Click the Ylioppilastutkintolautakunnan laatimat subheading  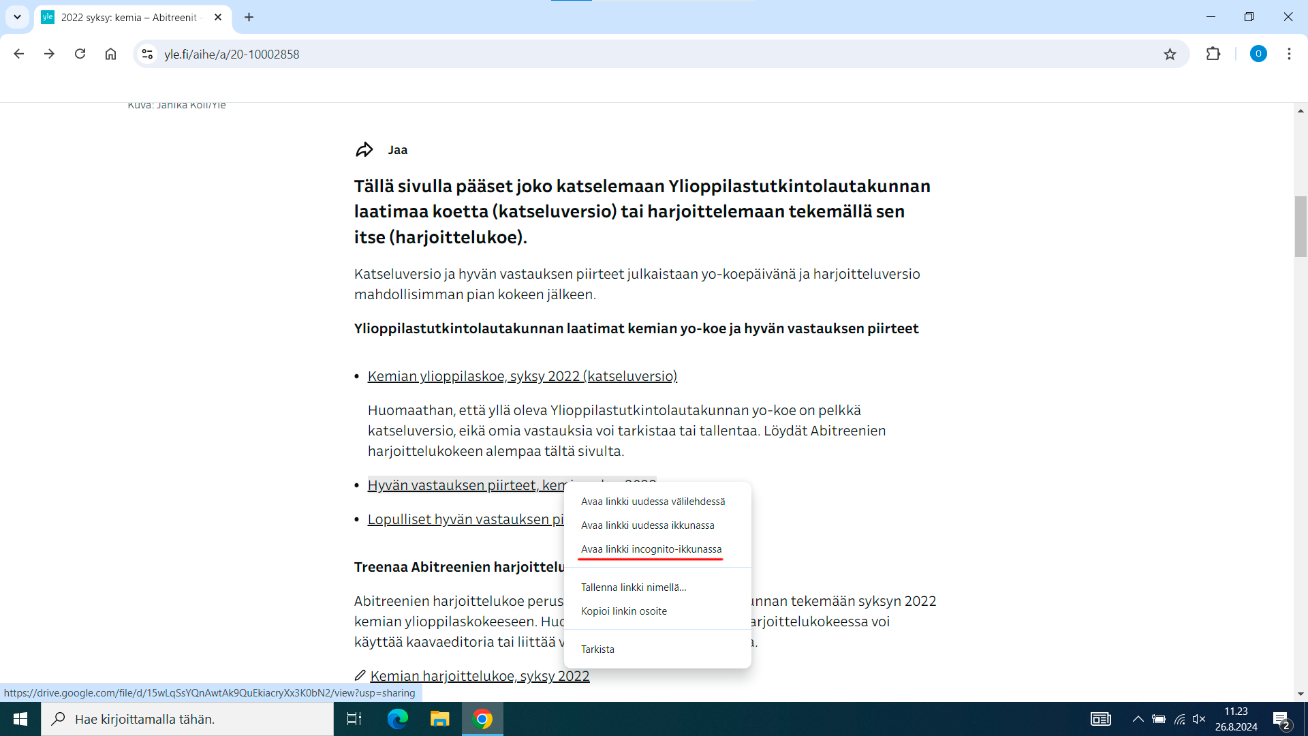[636, 328]
